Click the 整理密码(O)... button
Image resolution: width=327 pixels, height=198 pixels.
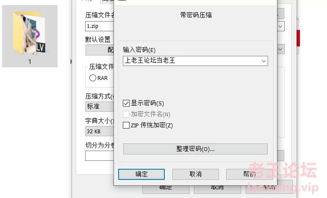196,149
